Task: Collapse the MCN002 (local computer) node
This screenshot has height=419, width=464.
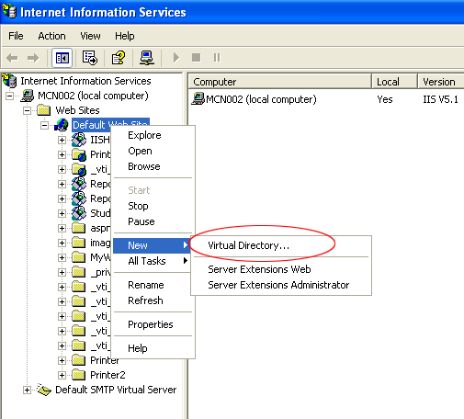Action: click(10, 96)
